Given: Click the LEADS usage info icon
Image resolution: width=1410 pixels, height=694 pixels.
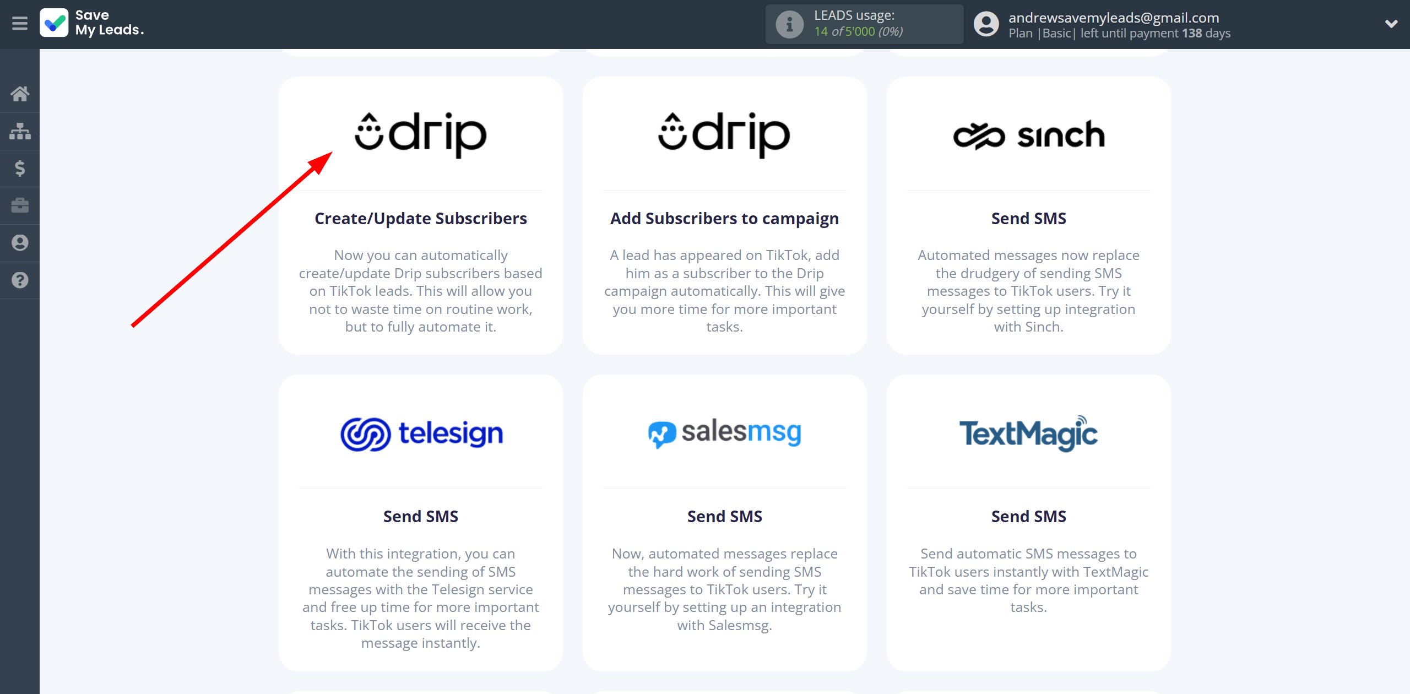Looking at the screenshot, I should point(789,24).
